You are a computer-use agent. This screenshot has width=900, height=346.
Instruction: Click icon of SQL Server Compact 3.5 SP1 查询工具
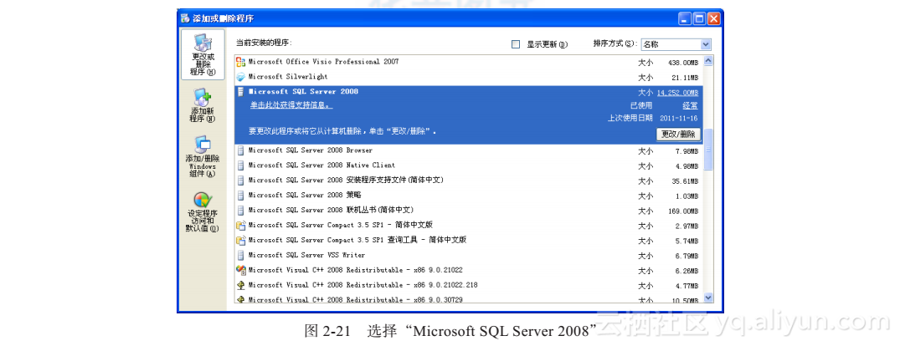241,240
